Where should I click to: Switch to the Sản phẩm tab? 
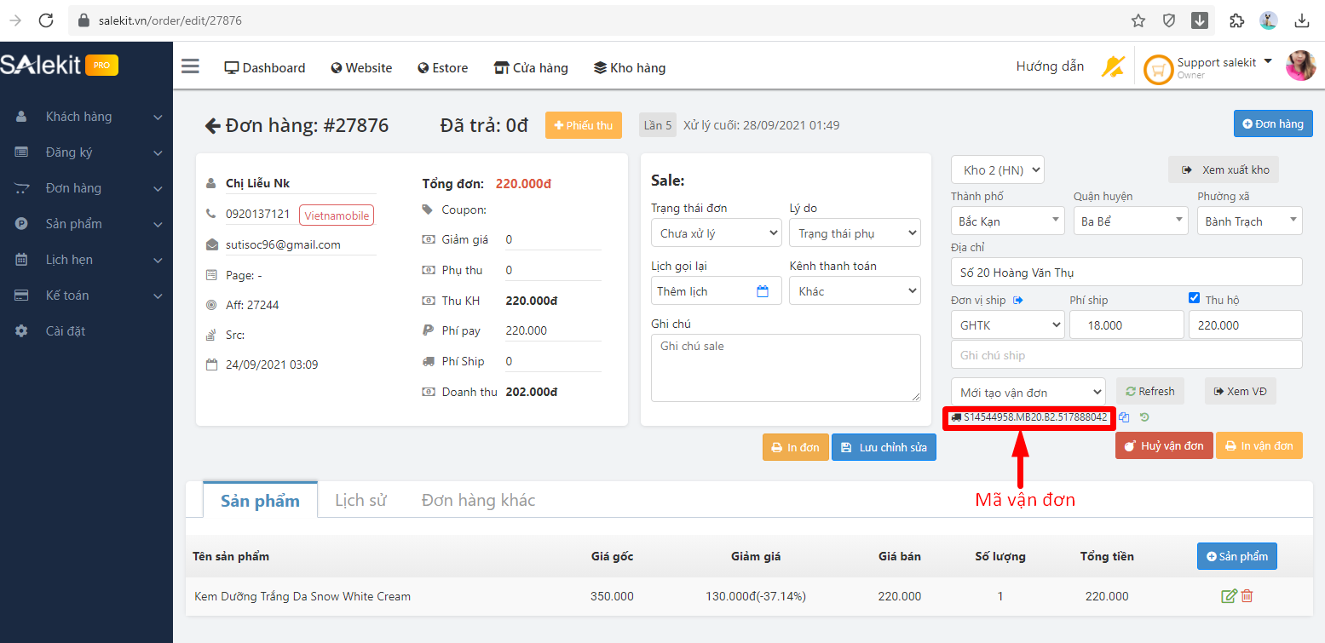click(x=260, y=500)
